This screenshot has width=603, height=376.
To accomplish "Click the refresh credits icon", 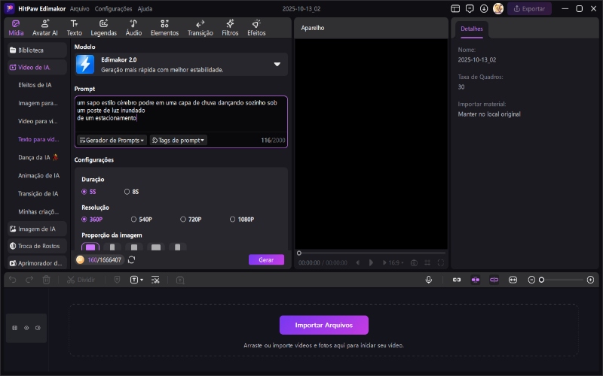I will pos(132,259).
